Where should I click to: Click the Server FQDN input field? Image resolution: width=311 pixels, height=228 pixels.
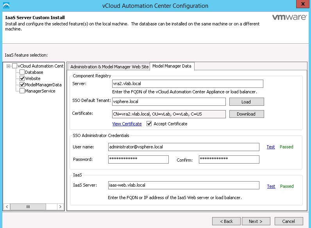click(x=188, y=84)
